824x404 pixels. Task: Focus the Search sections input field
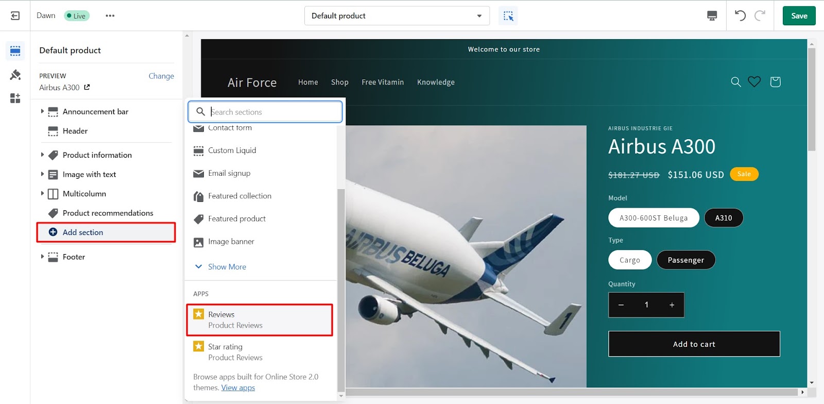pos(265,112)
